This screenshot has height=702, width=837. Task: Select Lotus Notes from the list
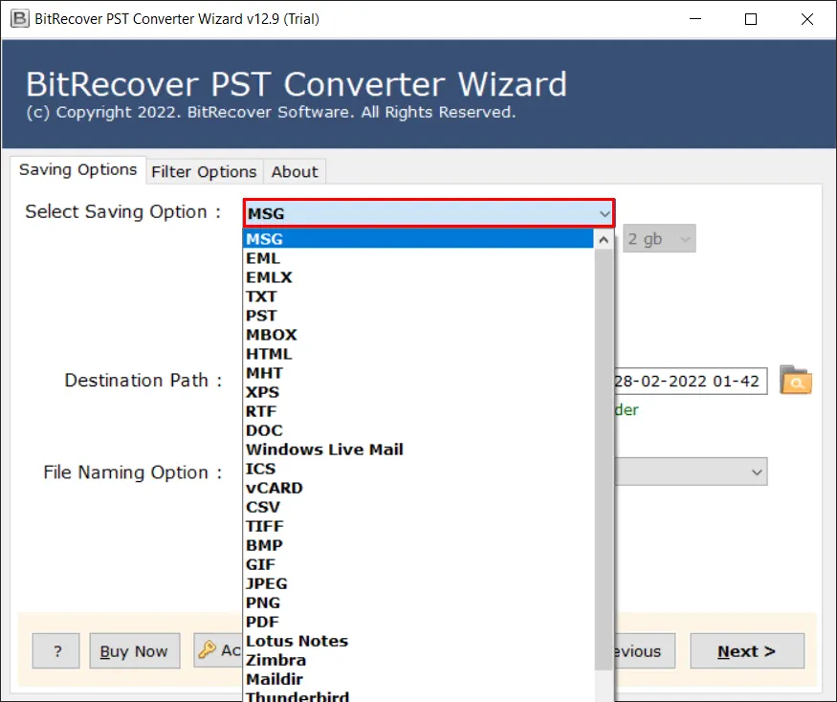coord(297,641)
